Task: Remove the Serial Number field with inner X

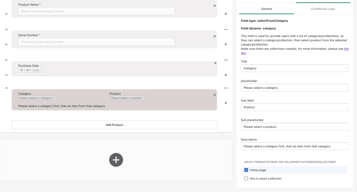Action: pyautogui.click(x=215, y=36)
